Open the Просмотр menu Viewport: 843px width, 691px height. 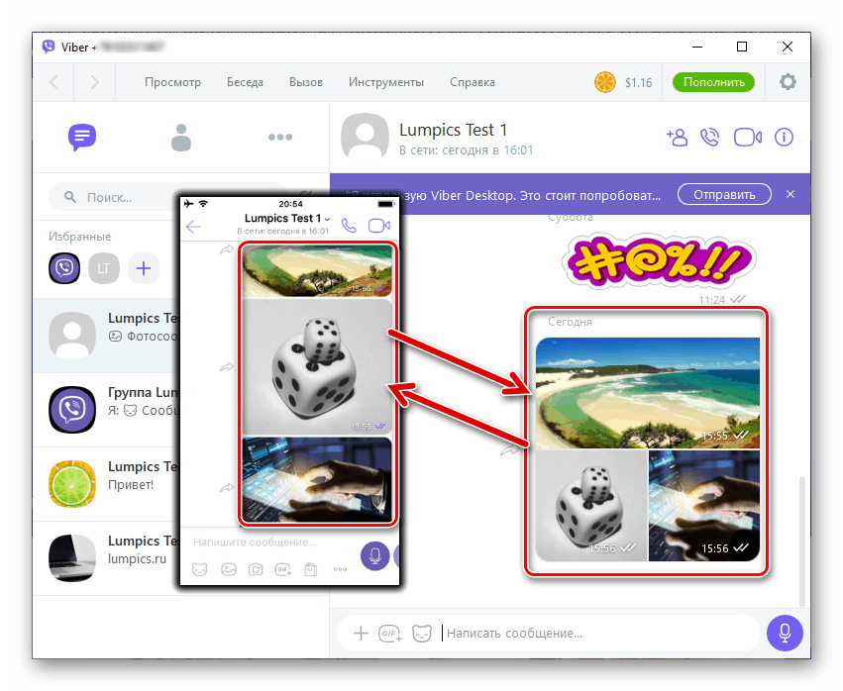click(172, 82)
